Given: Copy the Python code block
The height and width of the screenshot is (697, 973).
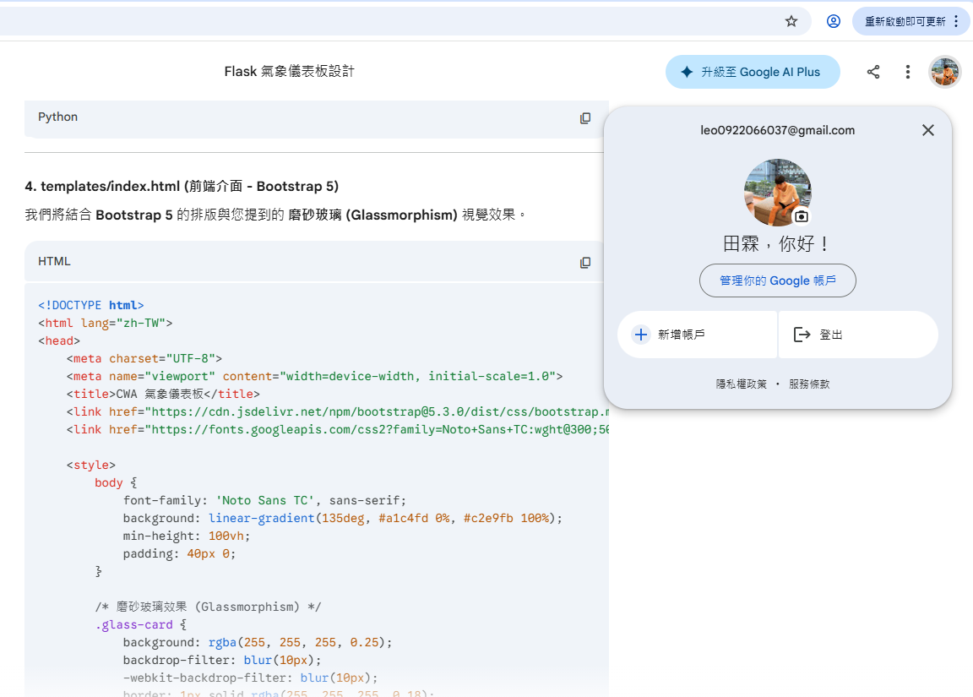Looking at the screenshot, I should coord(585,118).
